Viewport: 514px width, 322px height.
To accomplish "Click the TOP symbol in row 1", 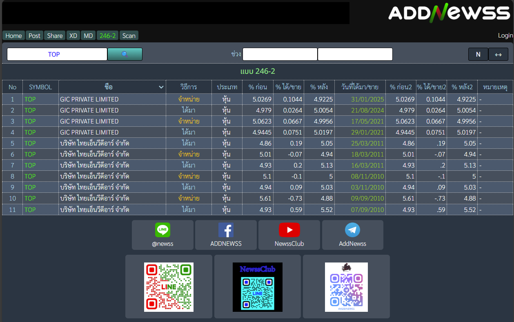I will [x=30, y=99].
